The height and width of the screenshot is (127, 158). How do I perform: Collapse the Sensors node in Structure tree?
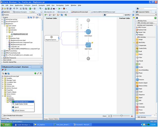pos(3,96)
